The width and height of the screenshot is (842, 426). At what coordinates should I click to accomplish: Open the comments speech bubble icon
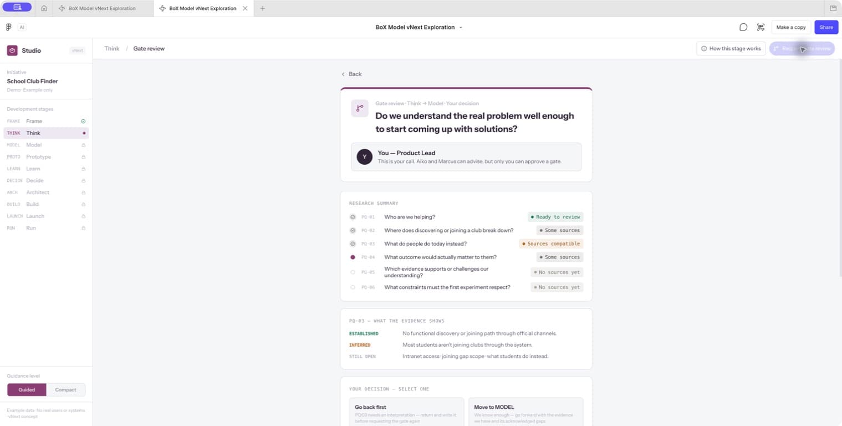tap(743, 27)
